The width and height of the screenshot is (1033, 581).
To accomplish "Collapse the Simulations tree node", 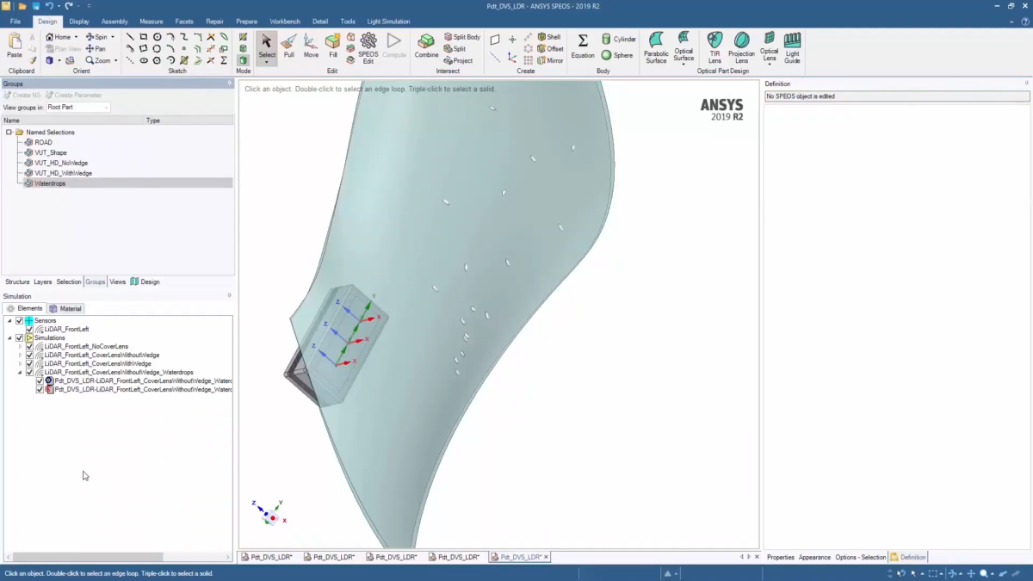I will point(9,337).
